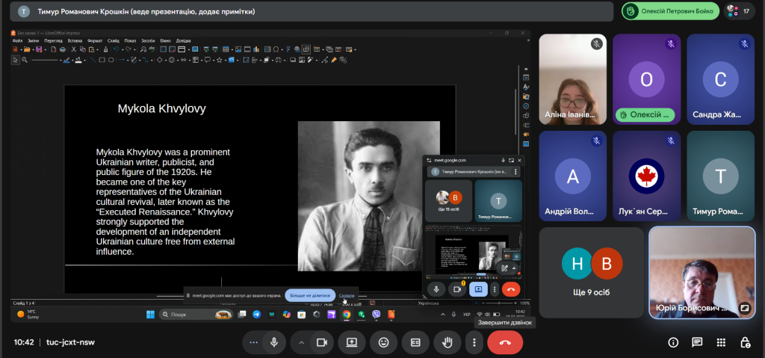This screenshot has width=765, height=358.
Task: Expand video settings chevron beside camera
Action: pos(302,342)
